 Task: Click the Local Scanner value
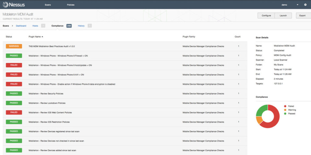[281, 60]
